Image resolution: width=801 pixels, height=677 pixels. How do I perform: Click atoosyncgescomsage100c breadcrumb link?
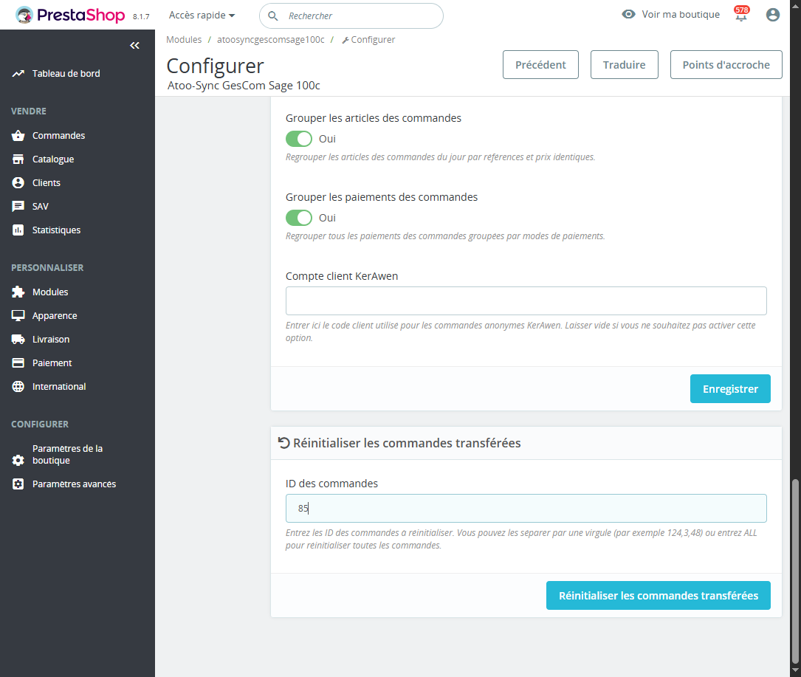(271, 40)
